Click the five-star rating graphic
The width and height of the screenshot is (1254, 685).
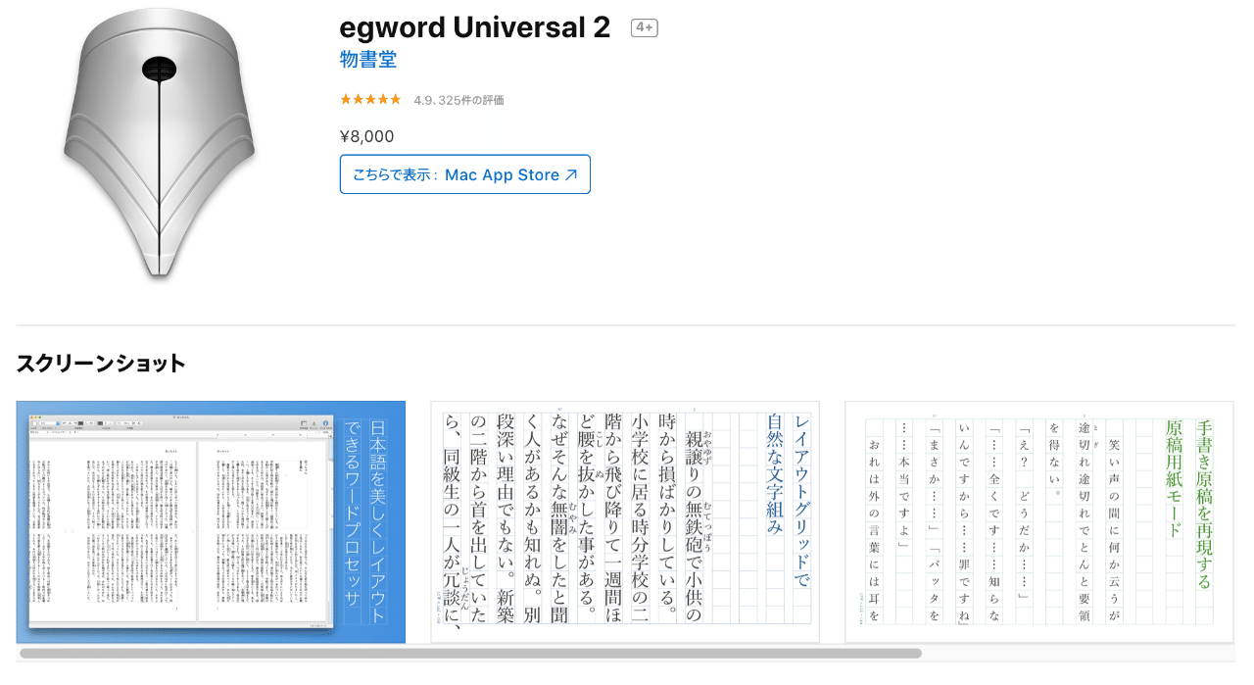click(x=370, y=100)
